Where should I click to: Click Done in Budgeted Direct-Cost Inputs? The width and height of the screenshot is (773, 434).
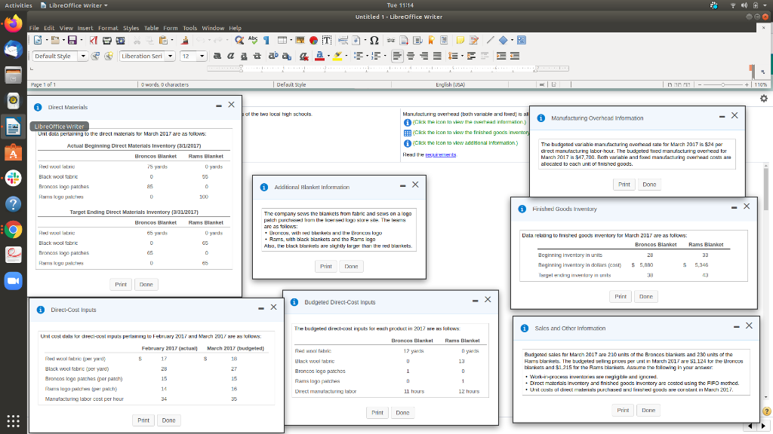tap(402, 413)
